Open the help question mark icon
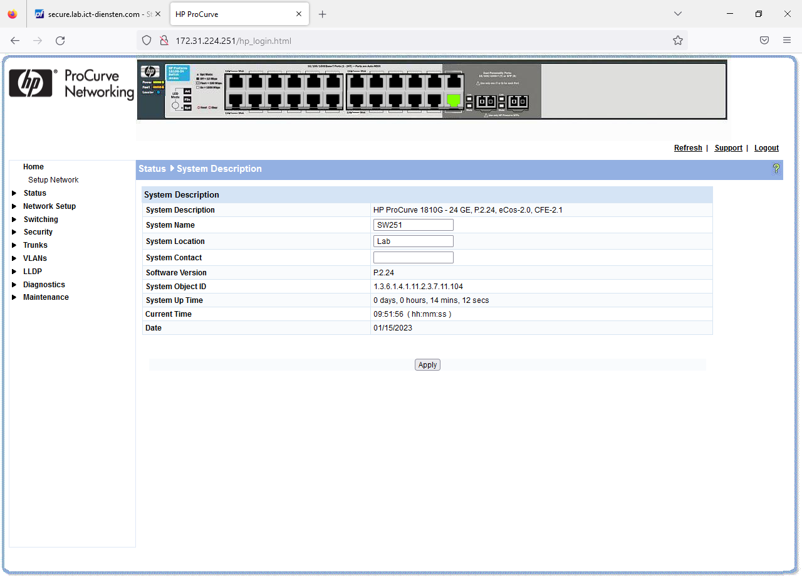Image resolution: width=802 pixels, height=577 pixels. point(776,169)
